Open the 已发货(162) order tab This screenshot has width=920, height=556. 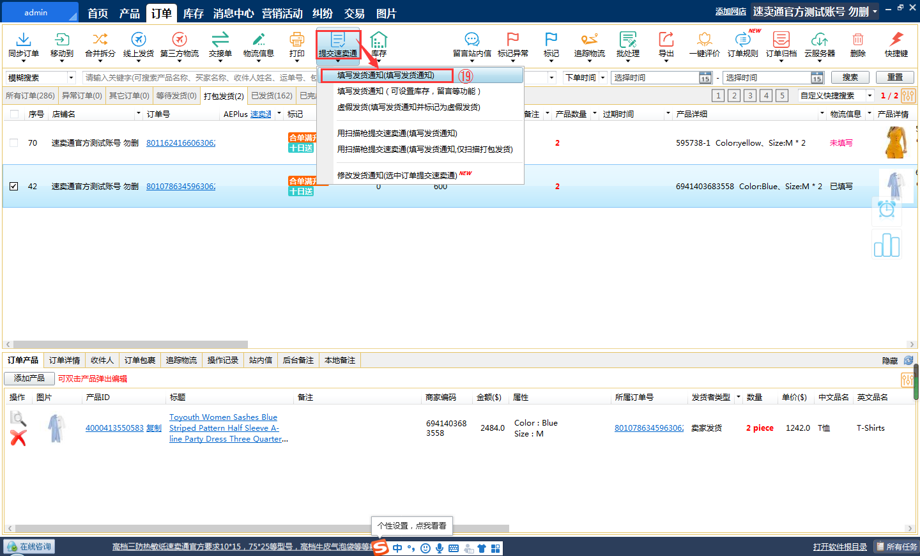click(272, 96)
